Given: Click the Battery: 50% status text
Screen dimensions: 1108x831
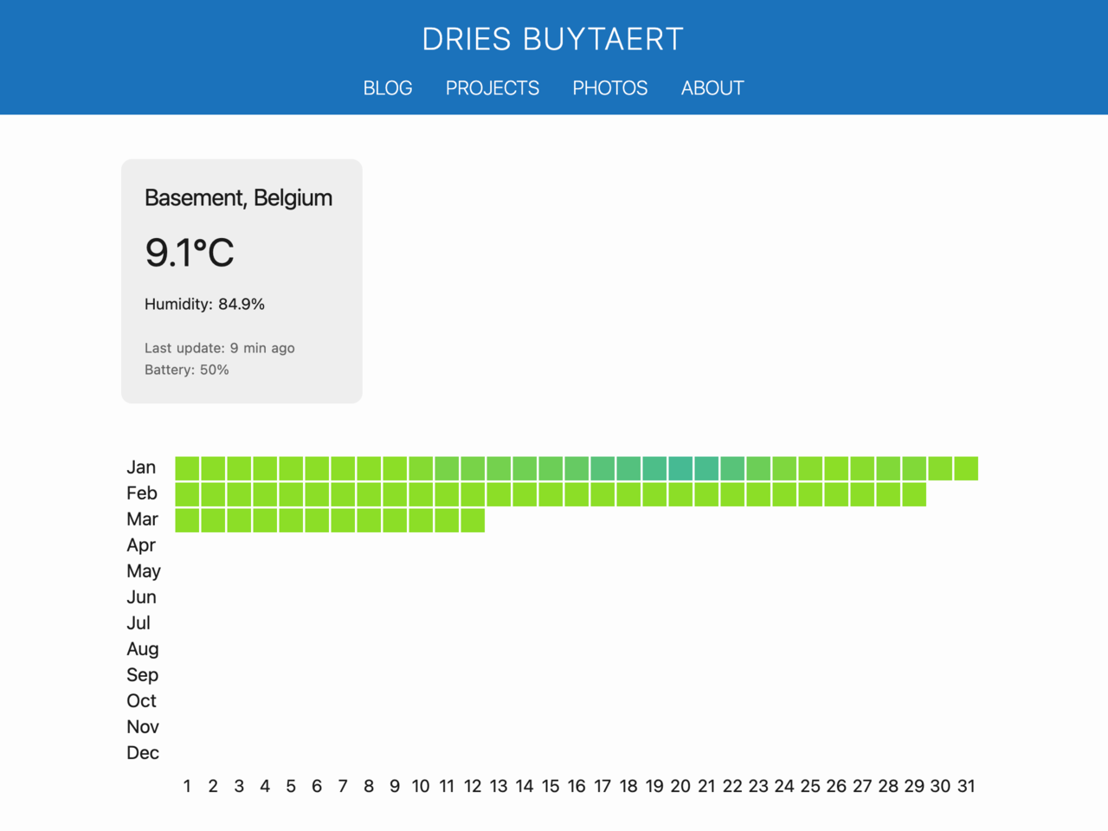Looking at the screenshot, I should tap(186, 370).
